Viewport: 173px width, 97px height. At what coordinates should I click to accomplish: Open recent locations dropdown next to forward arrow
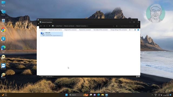[47, 26]
